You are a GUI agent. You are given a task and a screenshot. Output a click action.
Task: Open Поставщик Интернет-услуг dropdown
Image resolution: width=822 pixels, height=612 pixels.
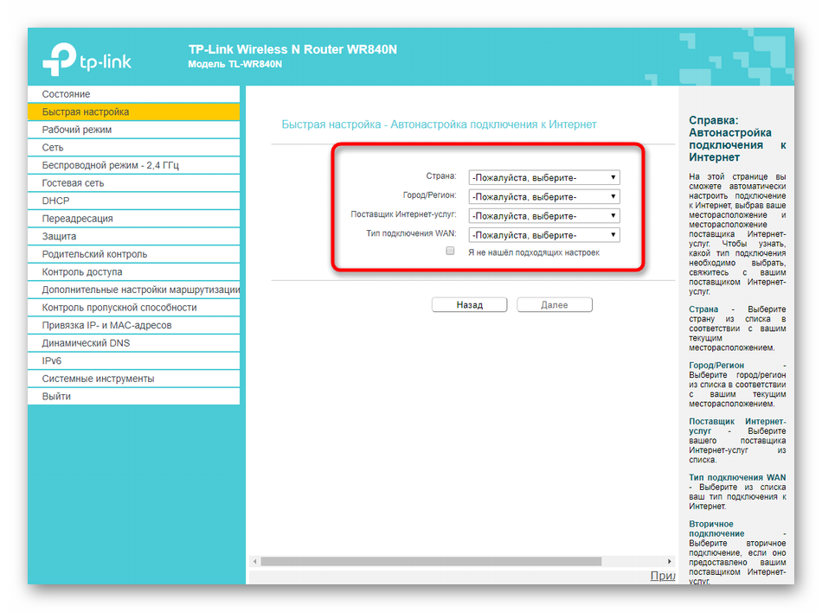(x=543, y=216)
